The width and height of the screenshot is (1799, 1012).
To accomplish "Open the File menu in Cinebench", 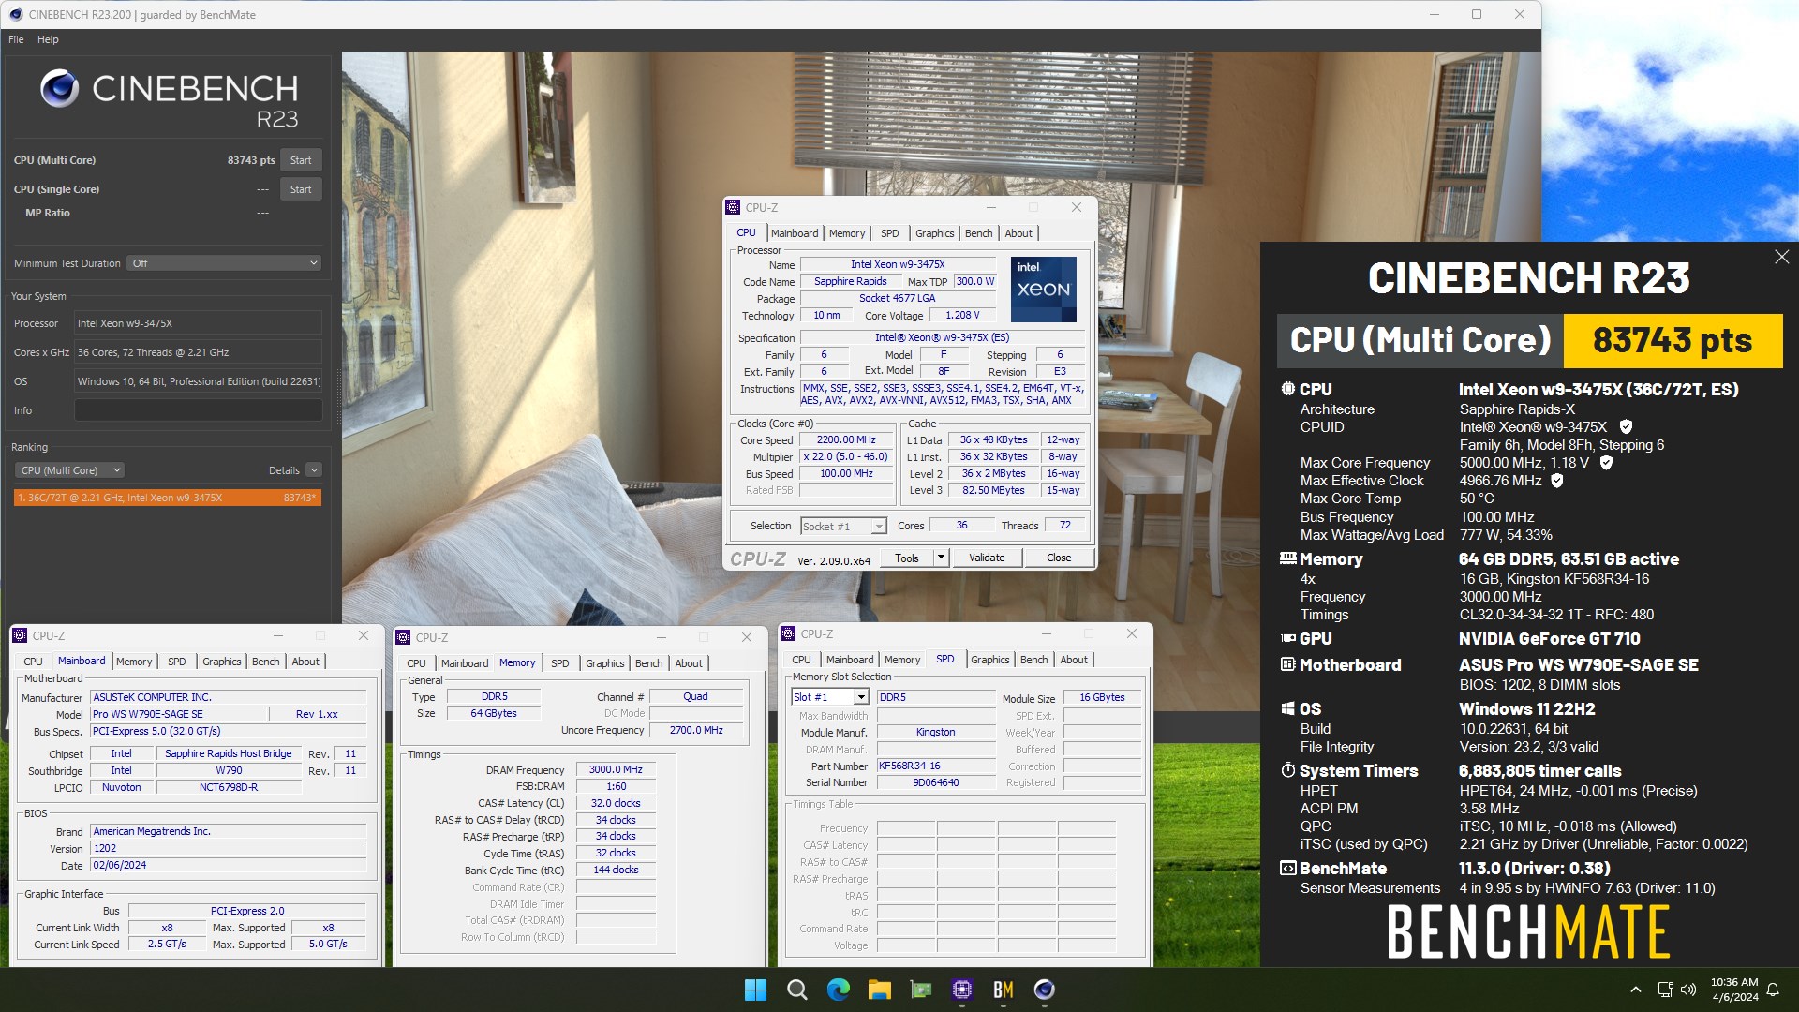I will coord(16,39).
